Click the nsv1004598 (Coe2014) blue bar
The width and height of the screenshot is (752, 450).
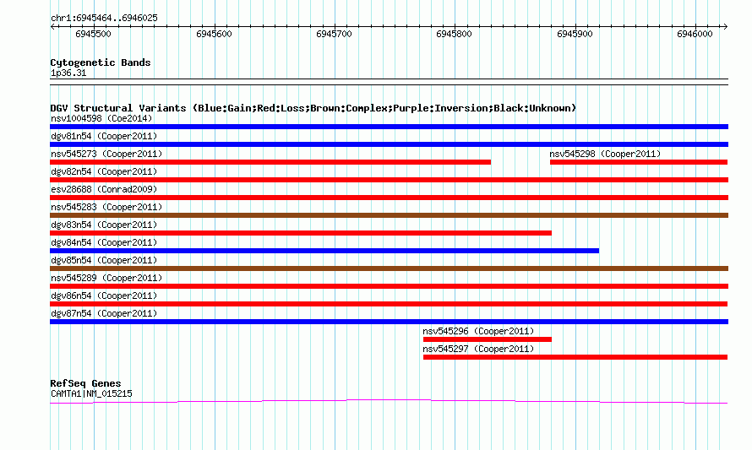389,127
